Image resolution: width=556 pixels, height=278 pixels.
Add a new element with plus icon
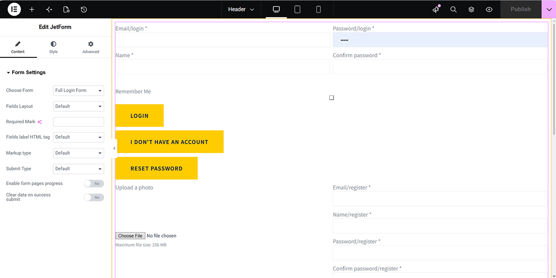click(x=32, y=9)
